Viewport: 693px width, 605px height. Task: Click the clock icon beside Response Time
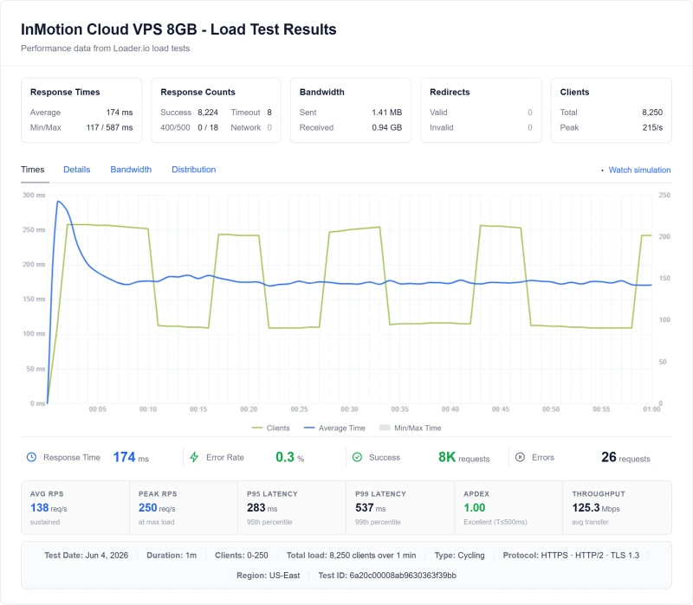pyautogui.click(x=31, y=457)
